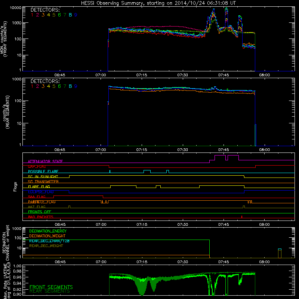Select dark green detector 7 in front legend
The width and height of the screenshot is (299, 299).
[65, 15]
